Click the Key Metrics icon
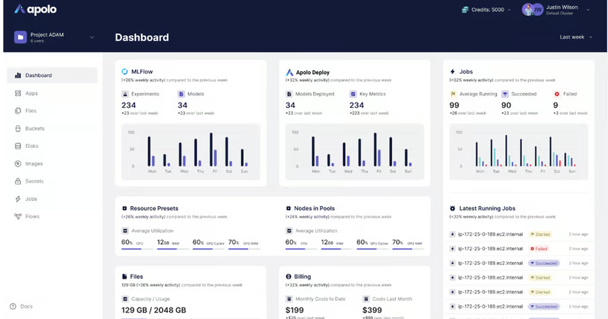This screenshot has width=608, height=319. tap(353, 94)
